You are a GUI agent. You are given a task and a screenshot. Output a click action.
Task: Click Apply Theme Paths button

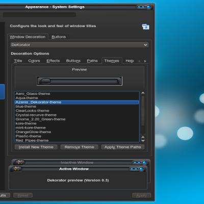pyautogui.click(x=123, y=147)
